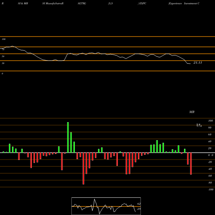The image size is (215, 215).
Task: Click the RSI axis label 50
Action: 3,56
